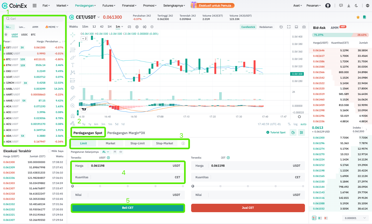Click the order type info icon
The height and width of the screenshot is (224, 372).
(183, 143)
